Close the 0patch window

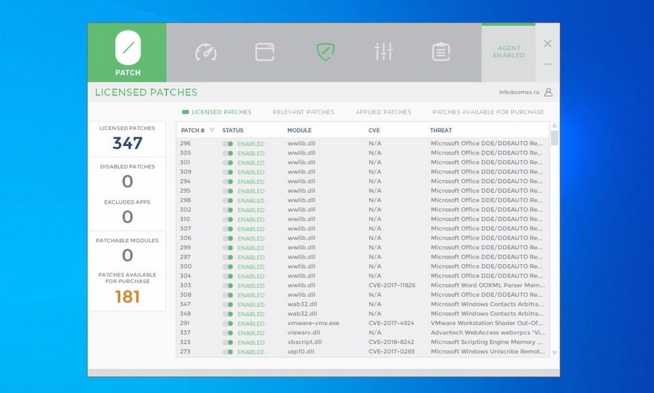click(548, 43)
